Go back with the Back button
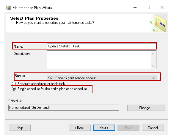 80,128
